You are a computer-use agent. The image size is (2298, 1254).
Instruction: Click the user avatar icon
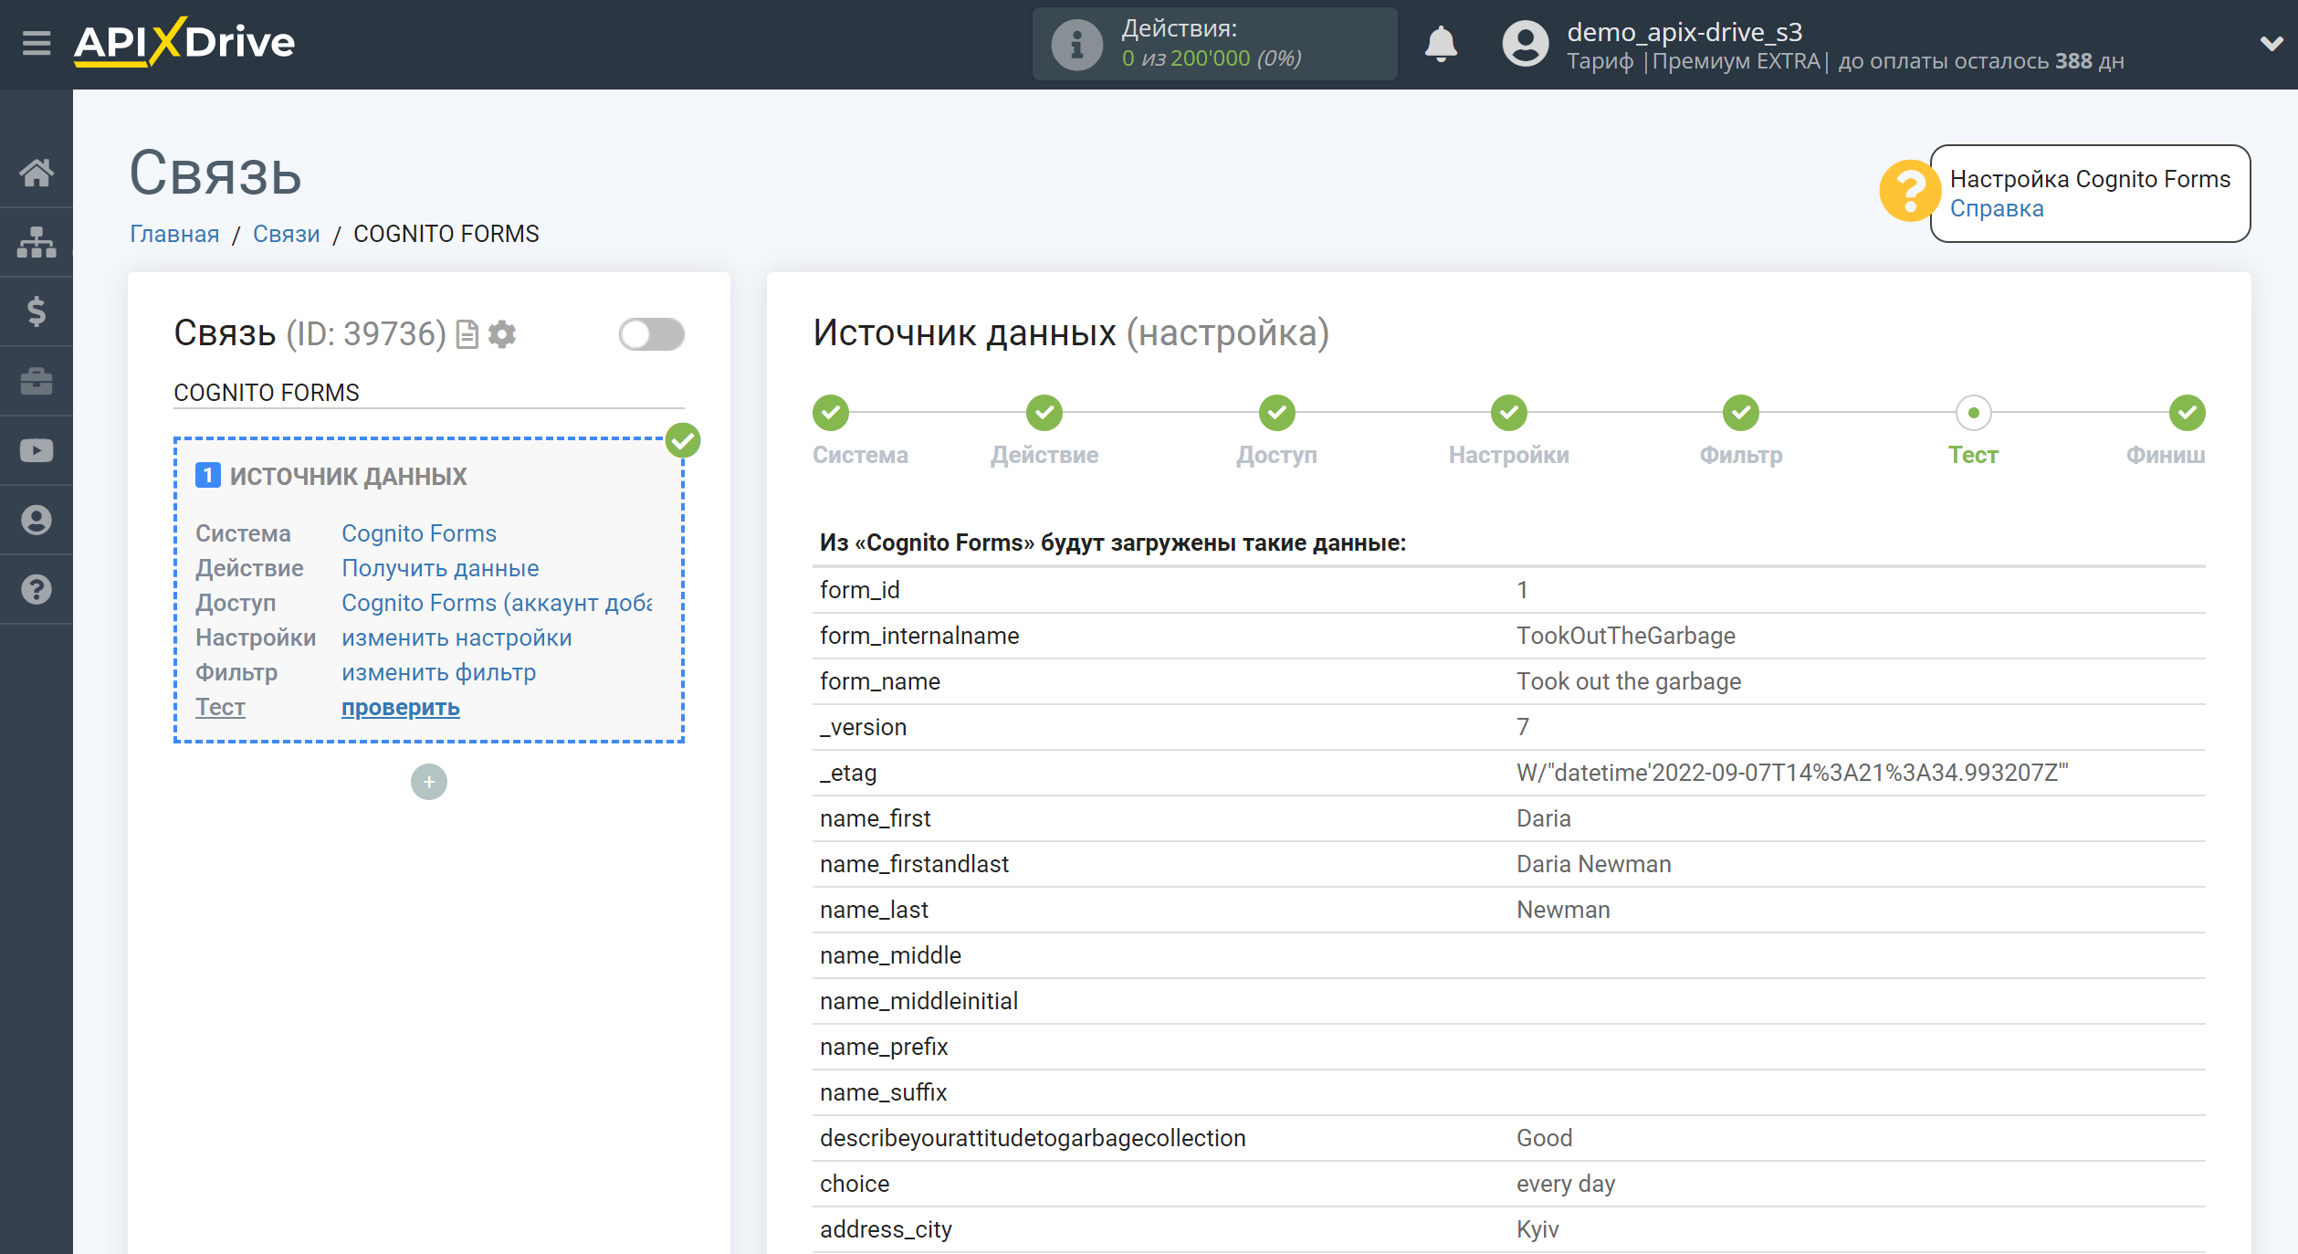(1526, 44)
